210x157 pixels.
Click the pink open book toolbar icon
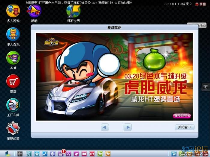[x=84, y=154]
